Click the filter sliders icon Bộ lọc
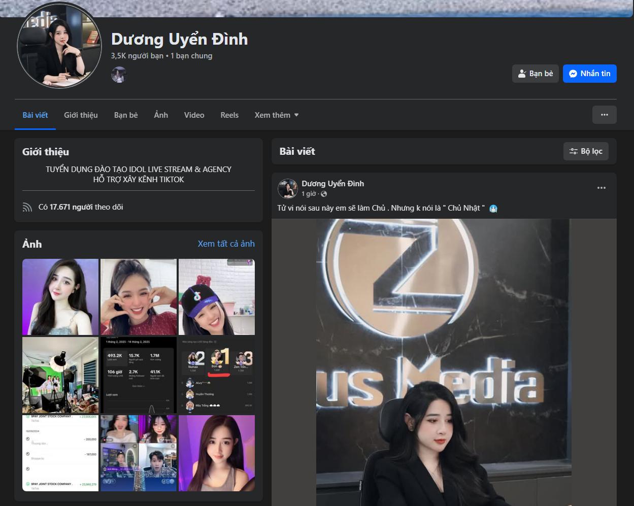 (x=574, y=151)
